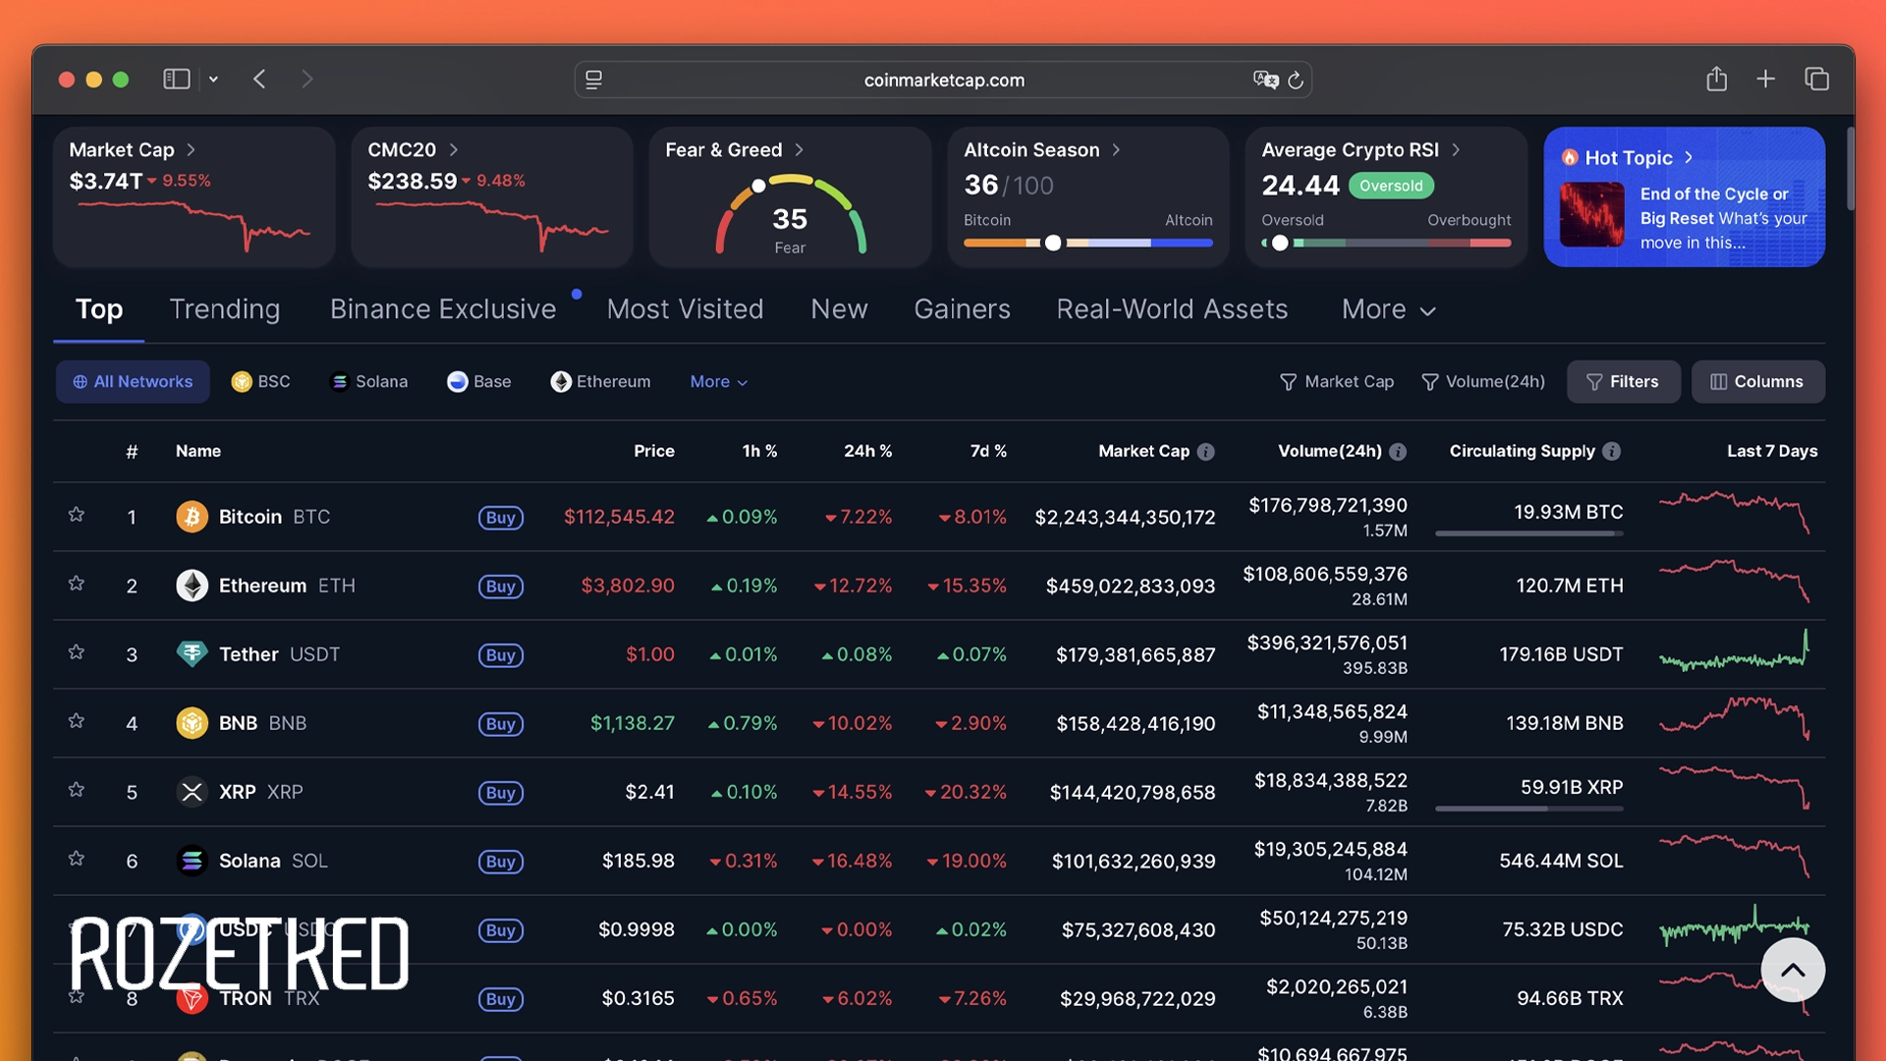Click the Buy button for BNB
Viewport: 1886px width, 1061px height.
500,724
